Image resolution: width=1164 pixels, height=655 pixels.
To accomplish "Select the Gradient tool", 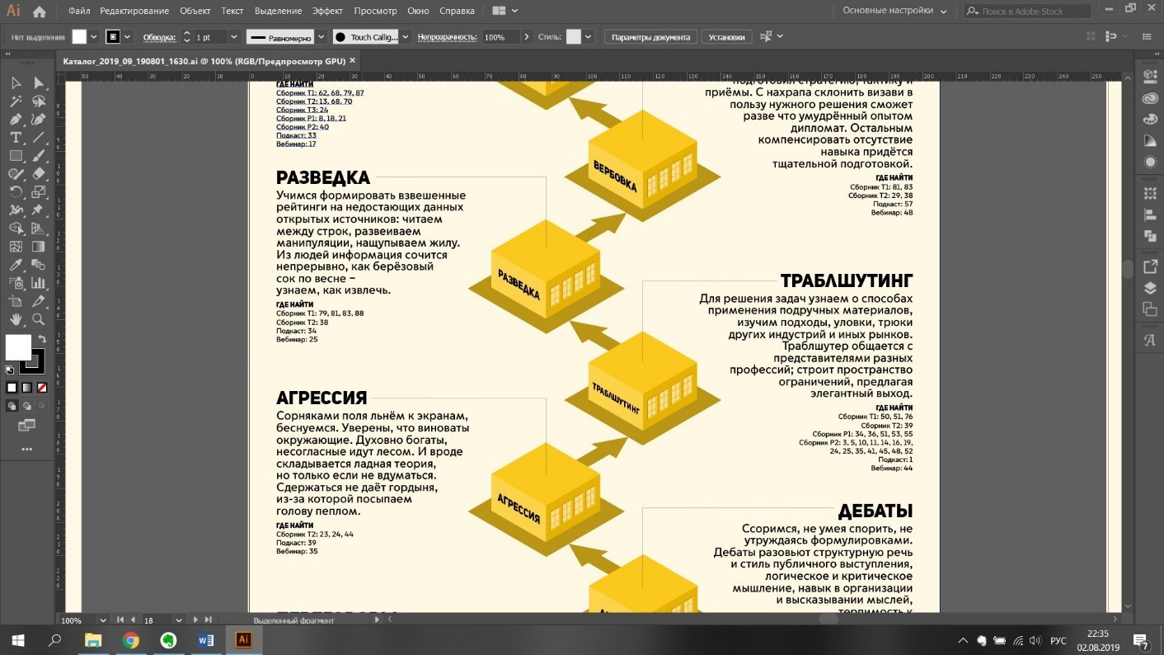I will pos(38,247).
